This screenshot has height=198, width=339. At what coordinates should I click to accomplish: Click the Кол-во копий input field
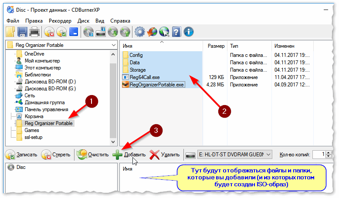(319, 155)
